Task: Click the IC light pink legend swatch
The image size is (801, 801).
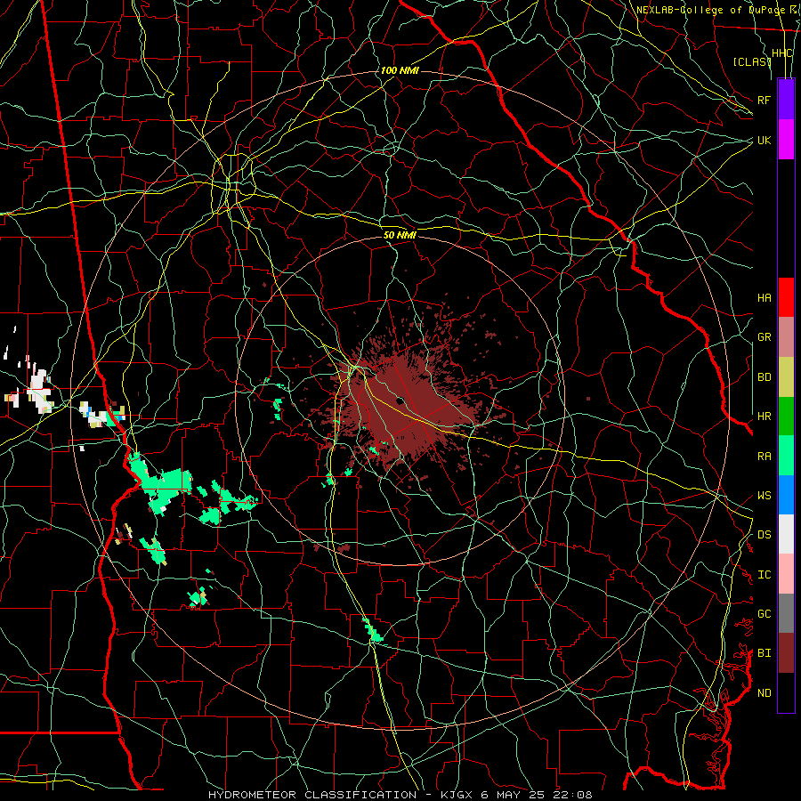Action: tap(786, 574)
